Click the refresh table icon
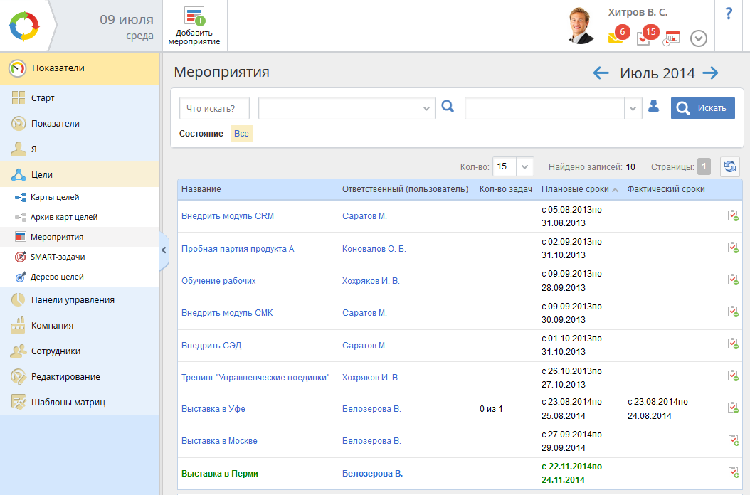 729,167
